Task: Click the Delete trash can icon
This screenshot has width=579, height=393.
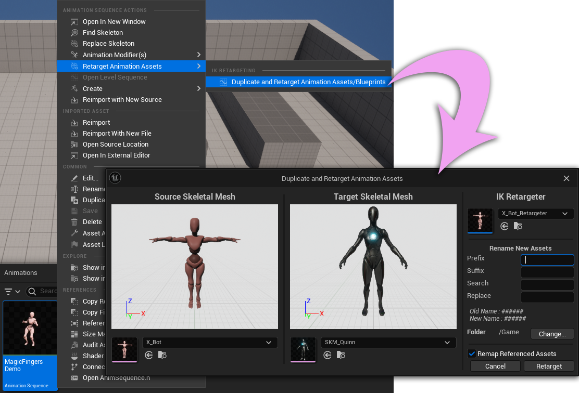Action: click(x=74, y=222)
